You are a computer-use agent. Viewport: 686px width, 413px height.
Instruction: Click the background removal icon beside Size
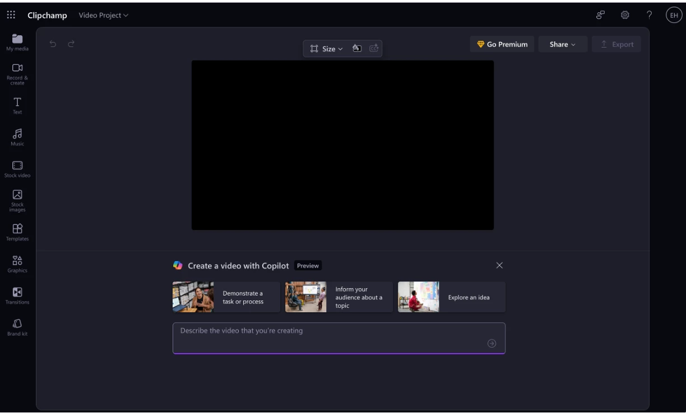(x=357, y=49)
